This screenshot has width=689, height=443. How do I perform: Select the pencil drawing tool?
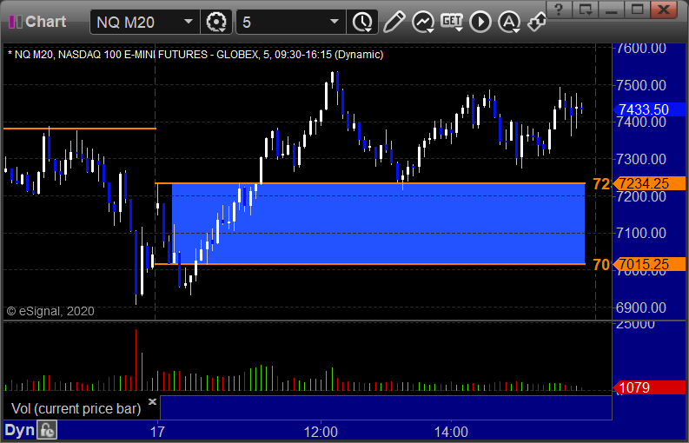coord(394,22)
